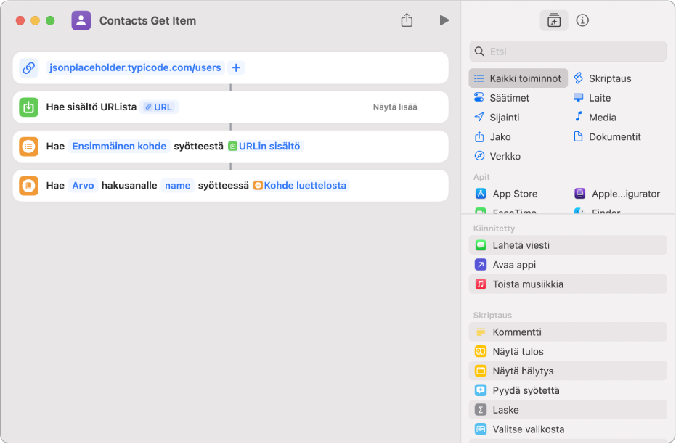Add the Valitse valikosta action
676x444 pixels.
click(568, 429)
